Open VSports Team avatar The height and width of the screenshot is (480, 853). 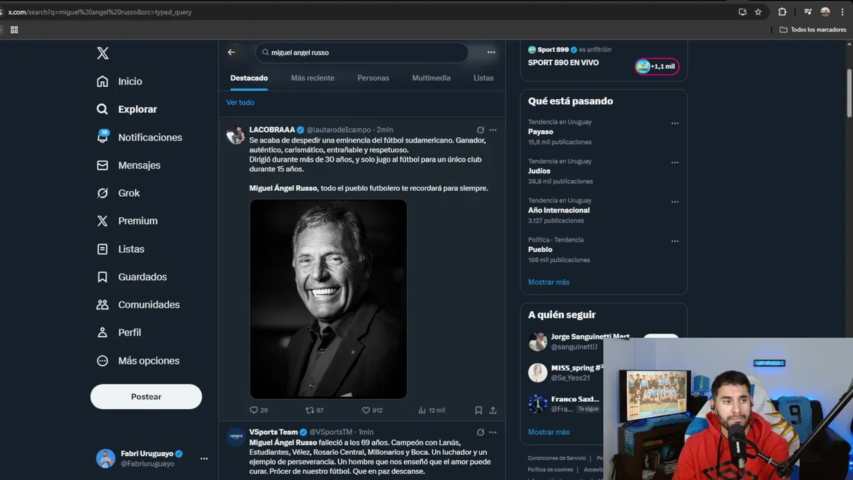[236, 437]
